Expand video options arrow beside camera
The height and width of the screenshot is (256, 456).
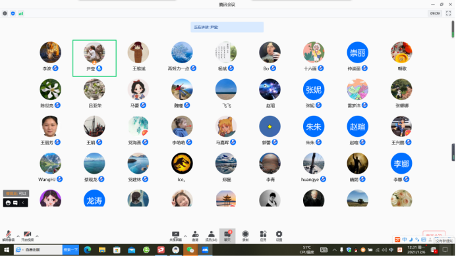(x=37, y=236)
